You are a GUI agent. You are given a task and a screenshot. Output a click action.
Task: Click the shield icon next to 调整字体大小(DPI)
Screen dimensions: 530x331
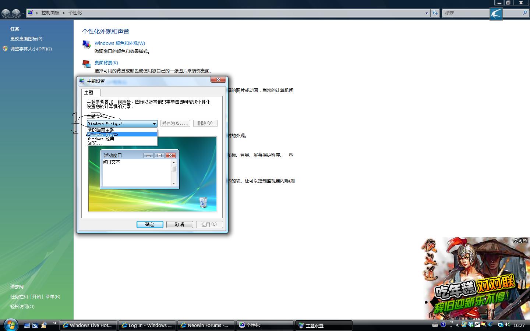tap(5, 49)
